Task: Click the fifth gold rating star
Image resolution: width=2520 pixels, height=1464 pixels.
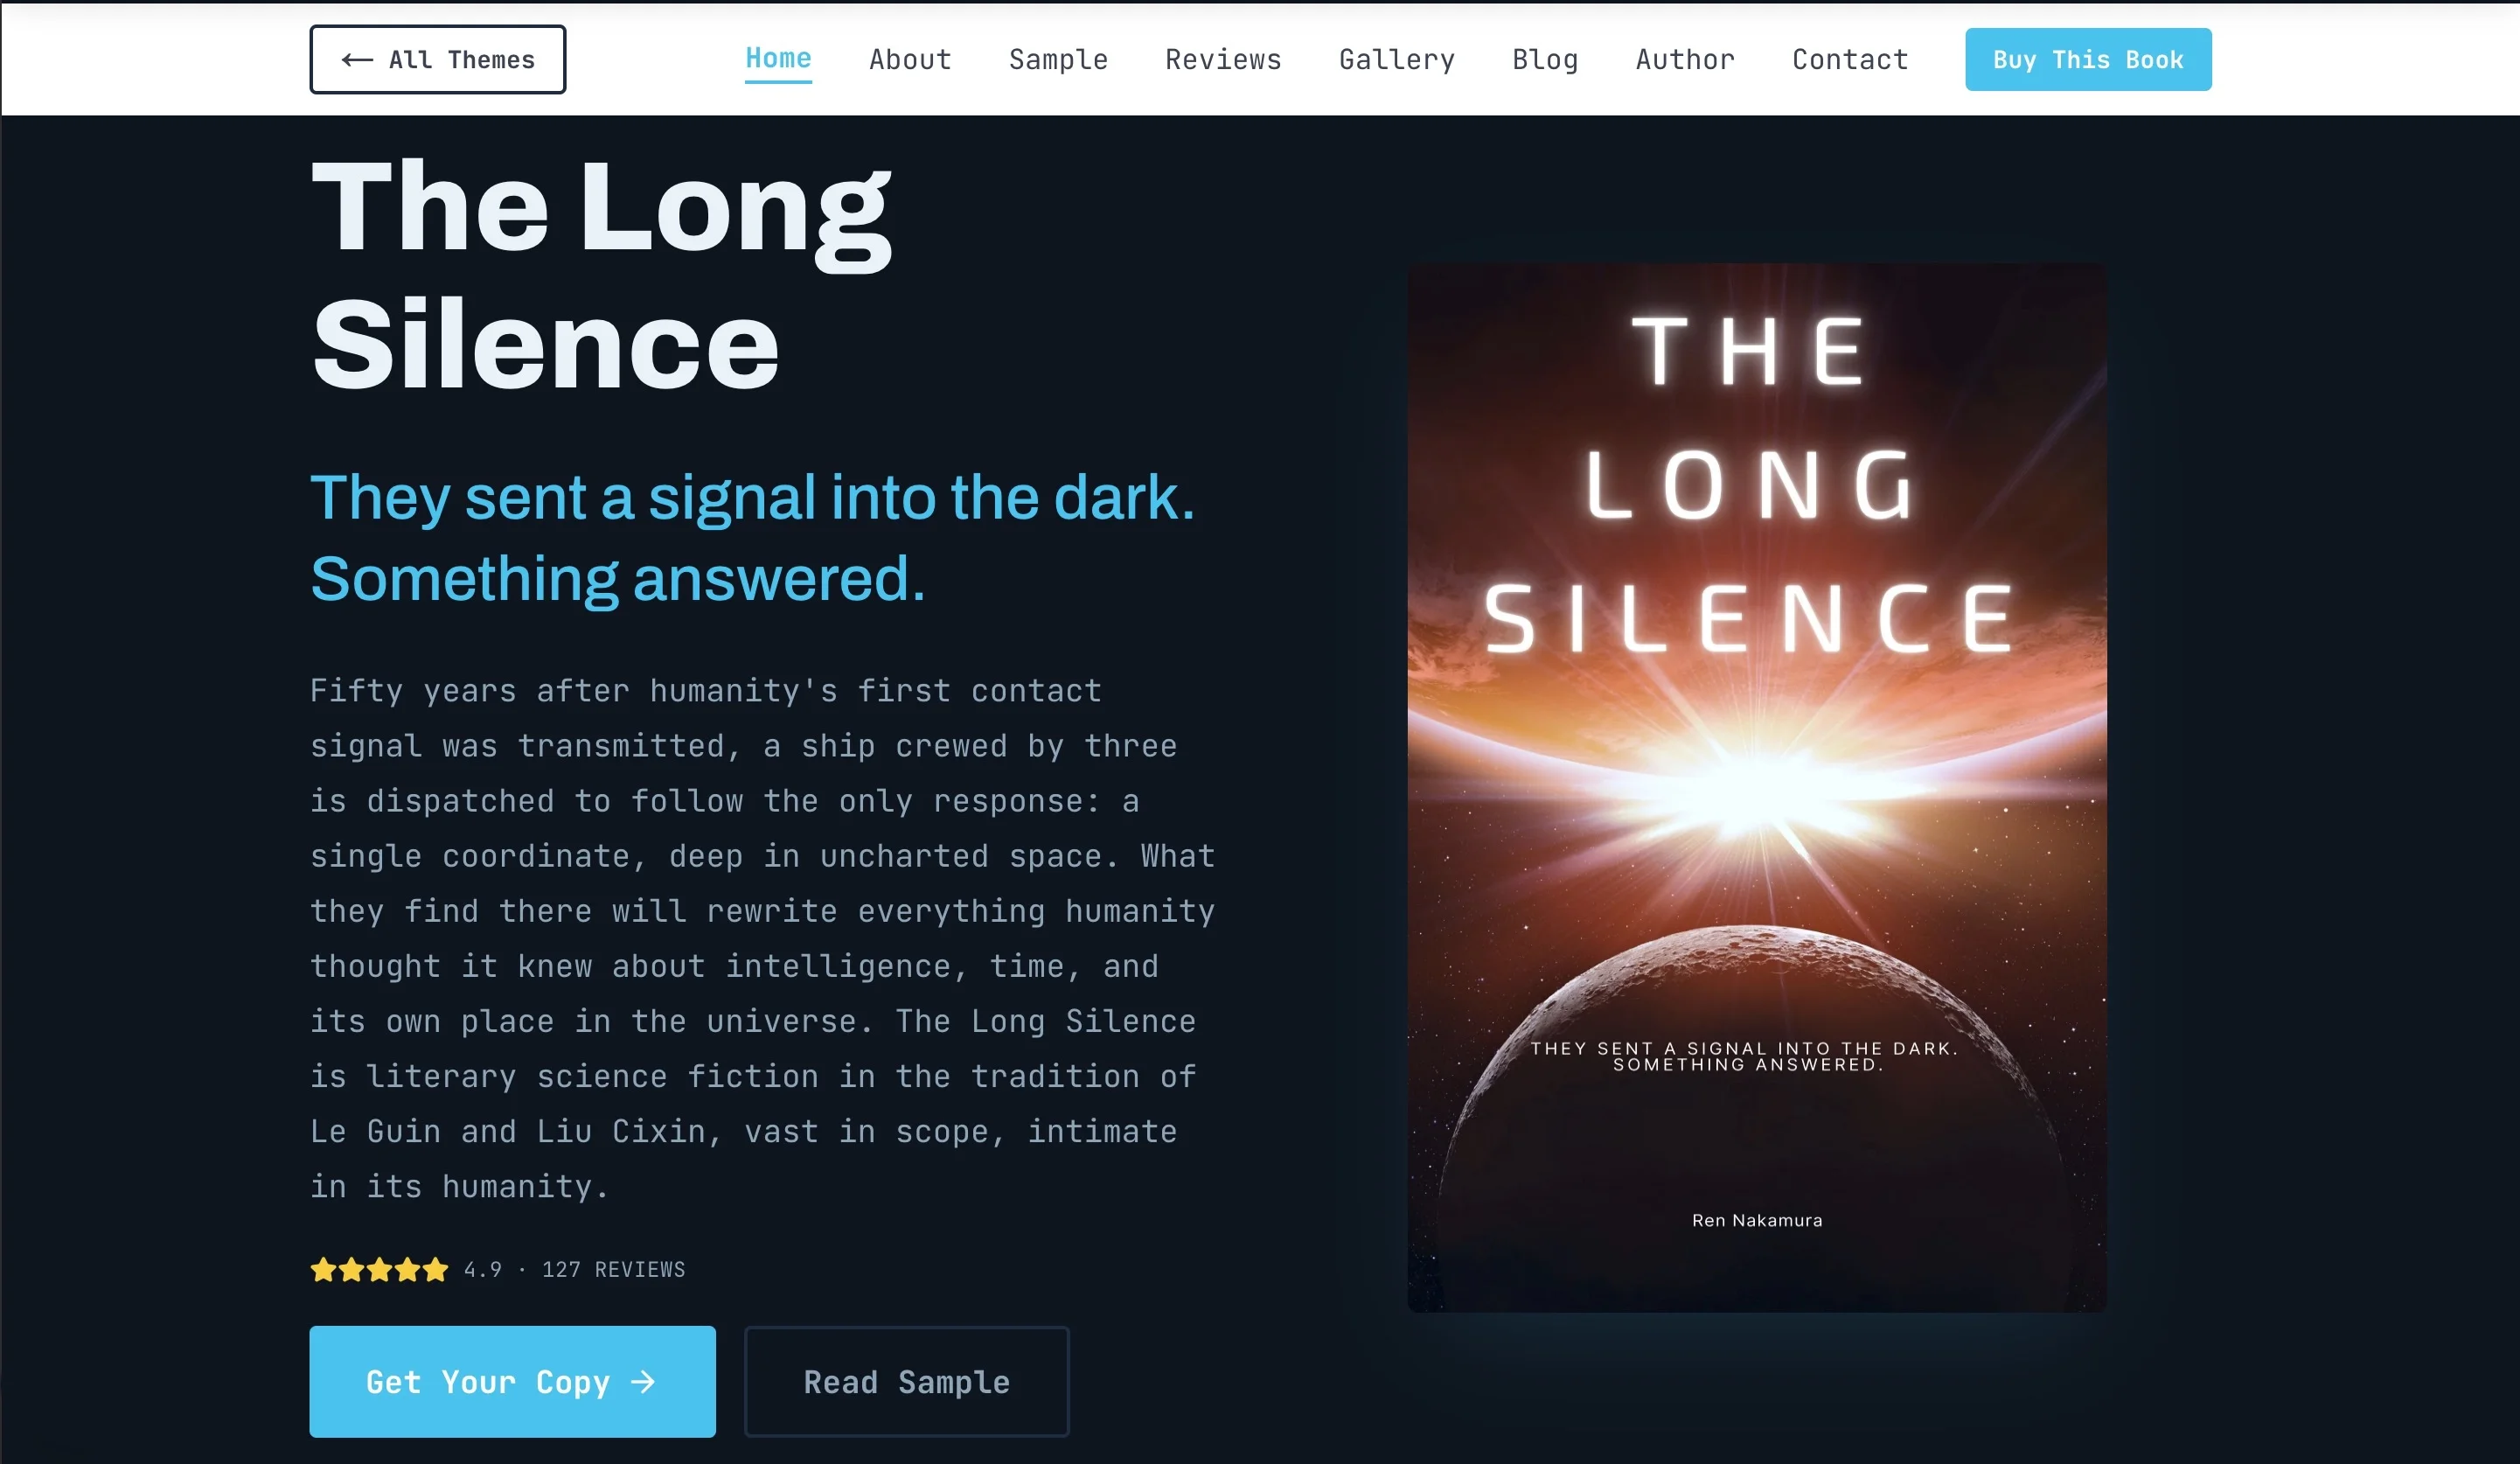Action: (x=435, y=1270)
